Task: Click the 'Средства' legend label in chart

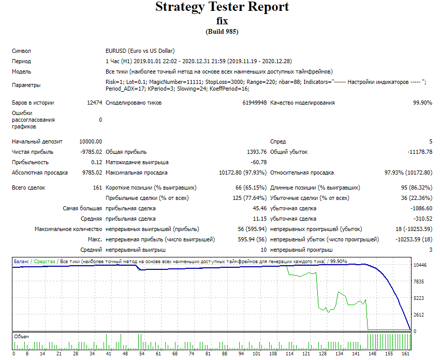Action: click(x=45, y=262)
